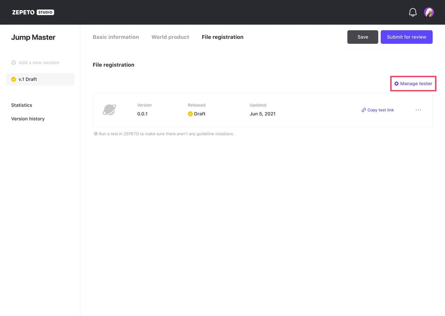Click the ZEPETO Studio logo

point(33,12)
